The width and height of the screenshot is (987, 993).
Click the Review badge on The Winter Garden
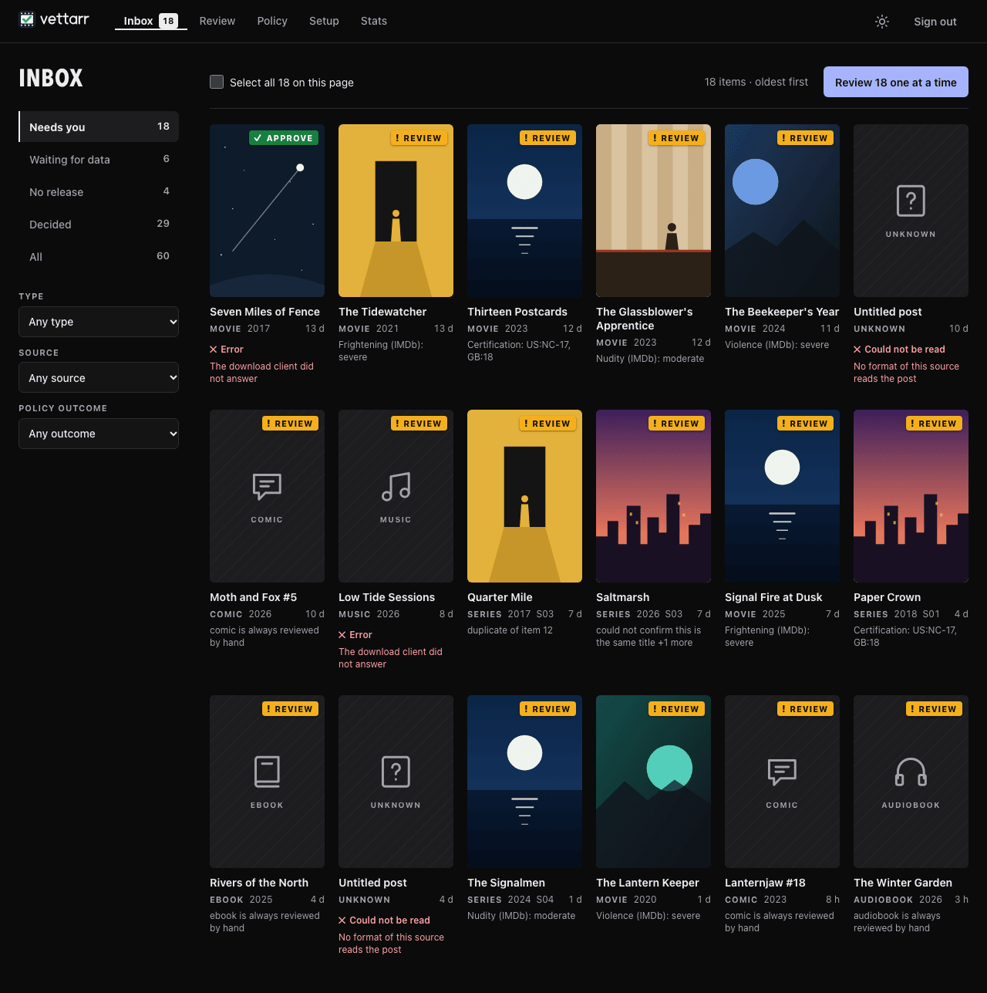(934, 709)
